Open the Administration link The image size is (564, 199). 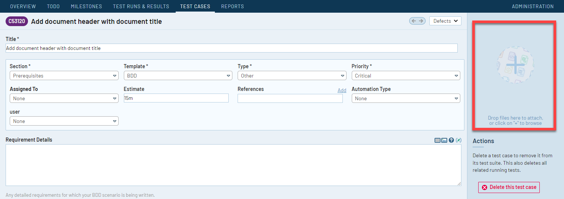click(x=533, y=6)
